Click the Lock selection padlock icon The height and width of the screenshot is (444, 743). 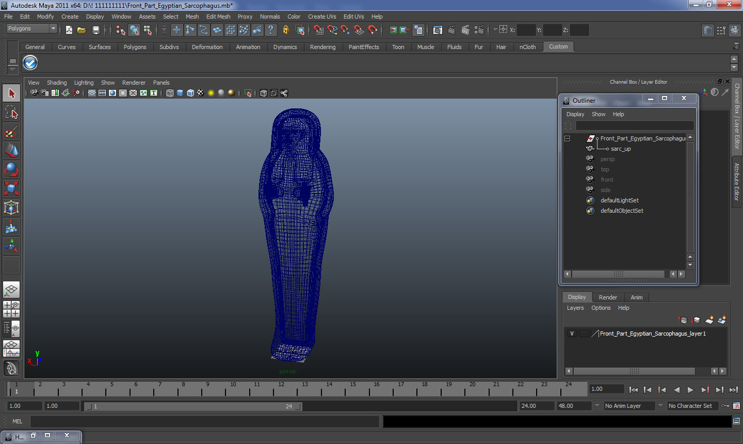pos(285,30)
